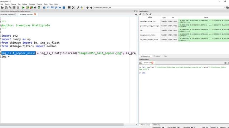229x128 pixels.
Task: Undock the editor pane
Action: point(135,11)
